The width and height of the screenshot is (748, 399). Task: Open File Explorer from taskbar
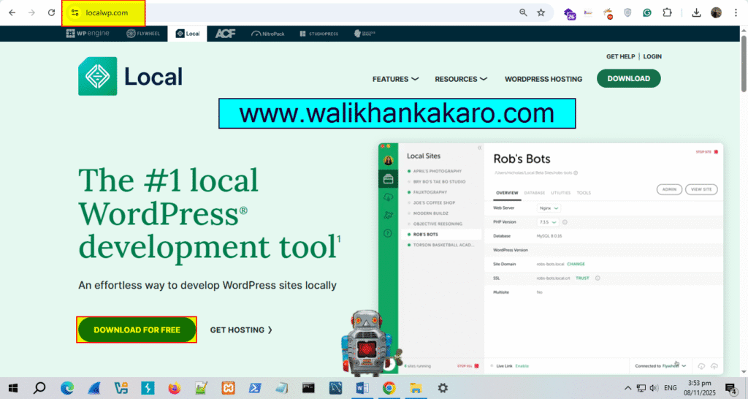point(416,388)
